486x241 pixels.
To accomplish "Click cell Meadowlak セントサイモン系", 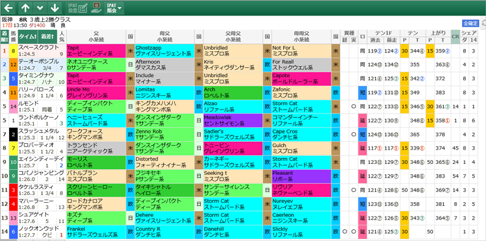I will (233, 120).
